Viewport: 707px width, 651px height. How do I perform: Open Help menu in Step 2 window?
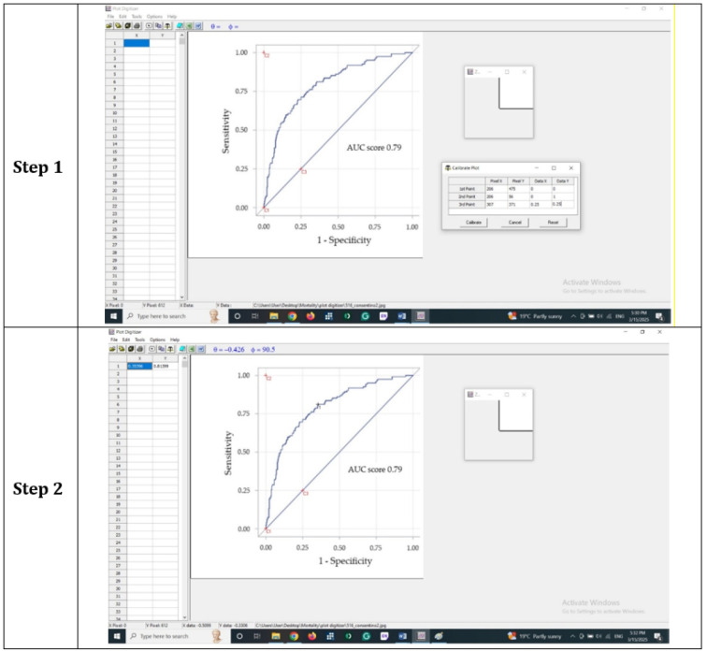coord(172,339)
